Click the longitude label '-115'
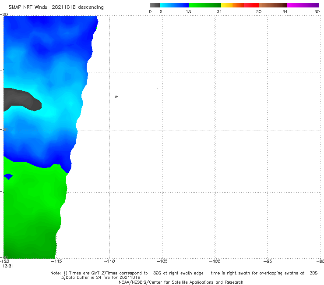The image size is (324, 285). pyautogui.click(x=56, y=261)
